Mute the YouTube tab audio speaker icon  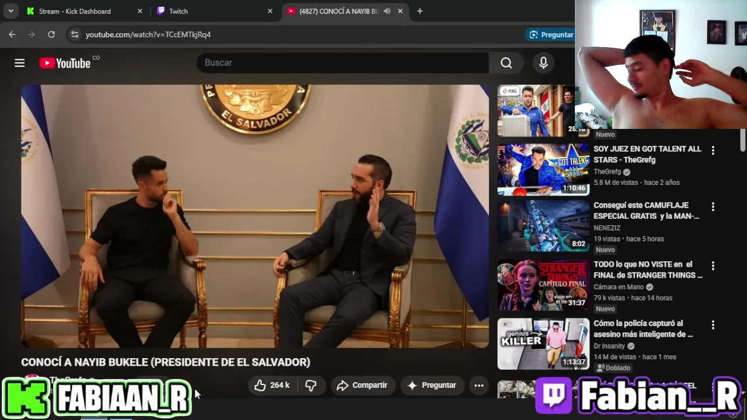click(x=387, y=11)
